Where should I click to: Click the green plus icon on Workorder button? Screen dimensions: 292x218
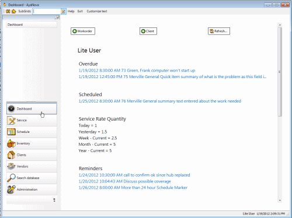[x=75, y=31]
